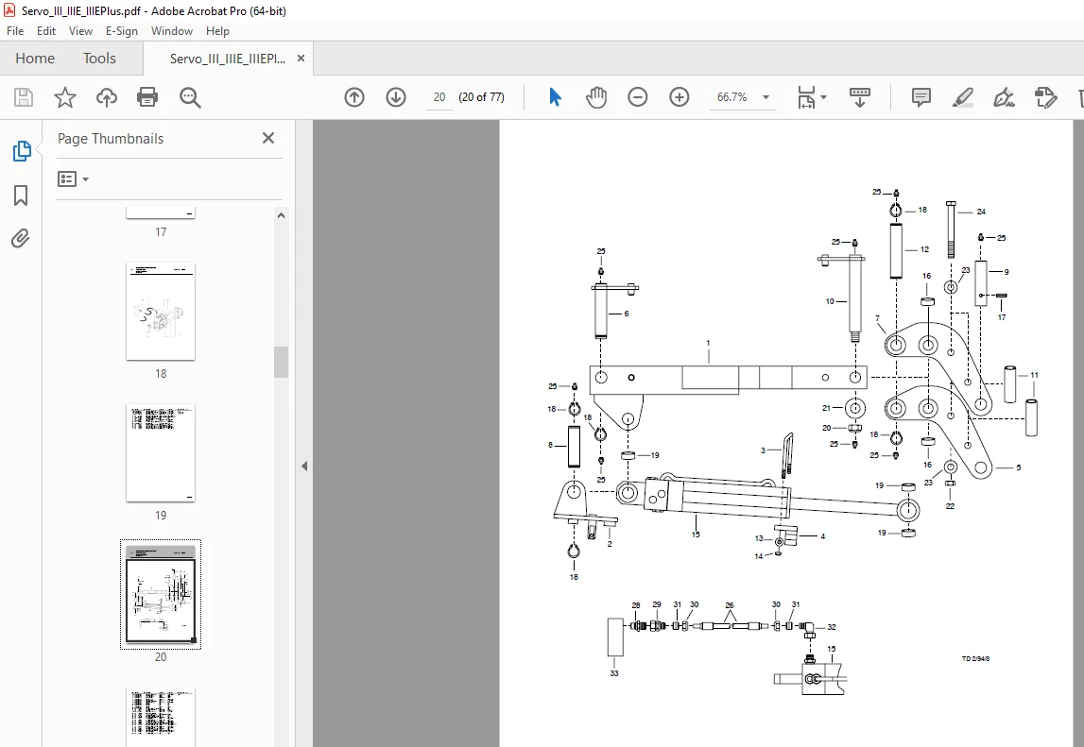The height and width of the screenshot is (747, 1084).
Task: Switch to the Tools tab
Action: (99, 59)
